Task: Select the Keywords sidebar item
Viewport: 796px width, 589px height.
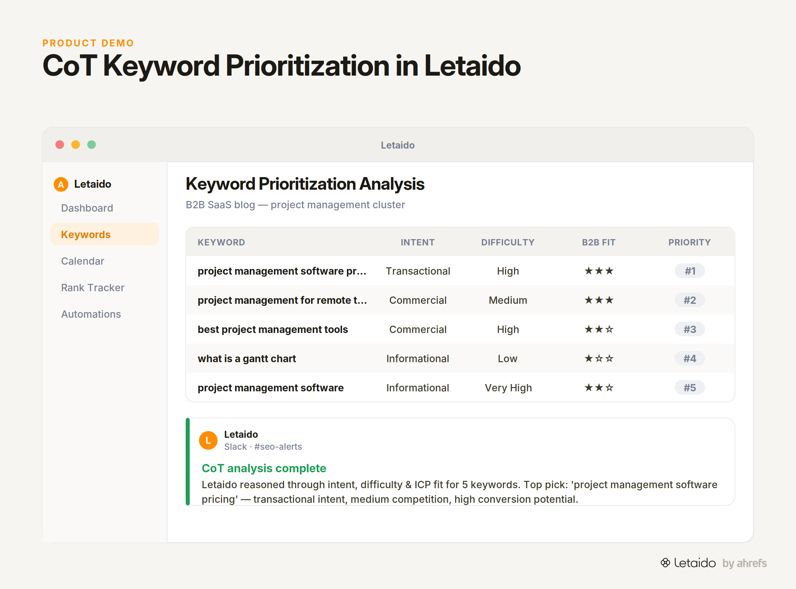Action: 105,234
